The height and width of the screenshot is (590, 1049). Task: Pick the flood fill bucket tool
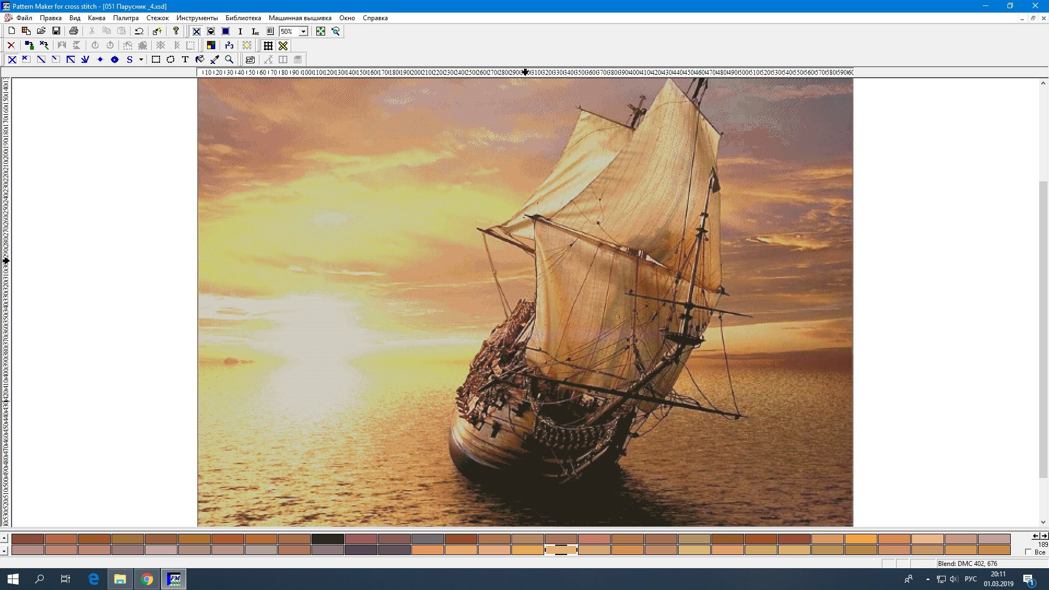pyautogui.click(x=200, y=60)
